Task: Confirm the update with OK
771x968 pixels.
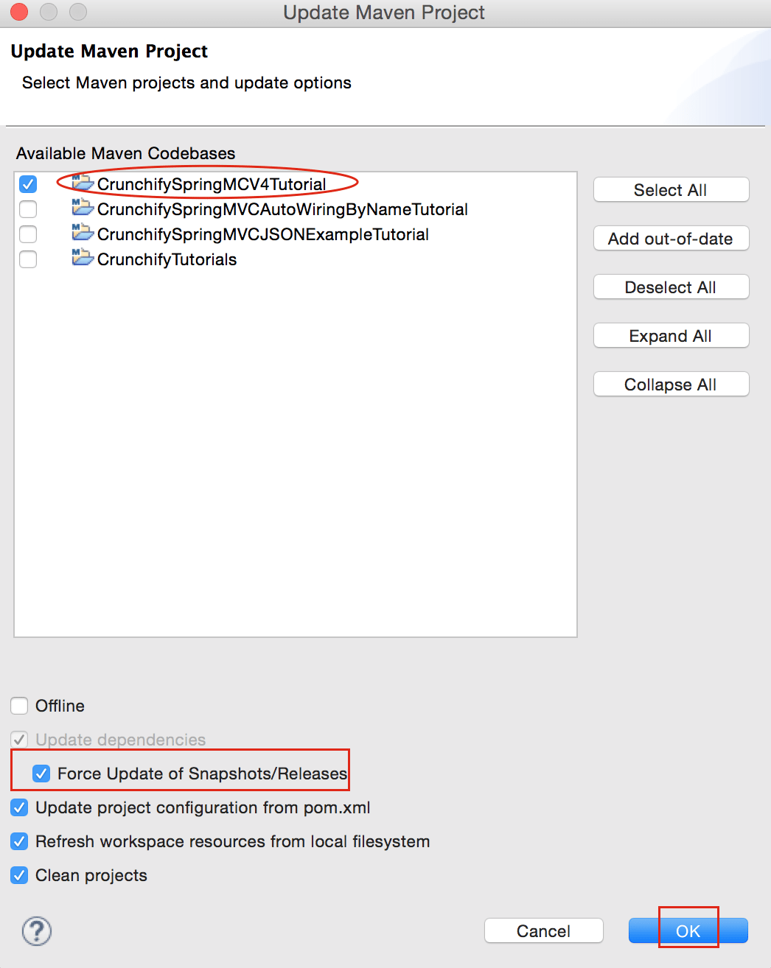Action: pyautogui.click(x=688, y=931)
